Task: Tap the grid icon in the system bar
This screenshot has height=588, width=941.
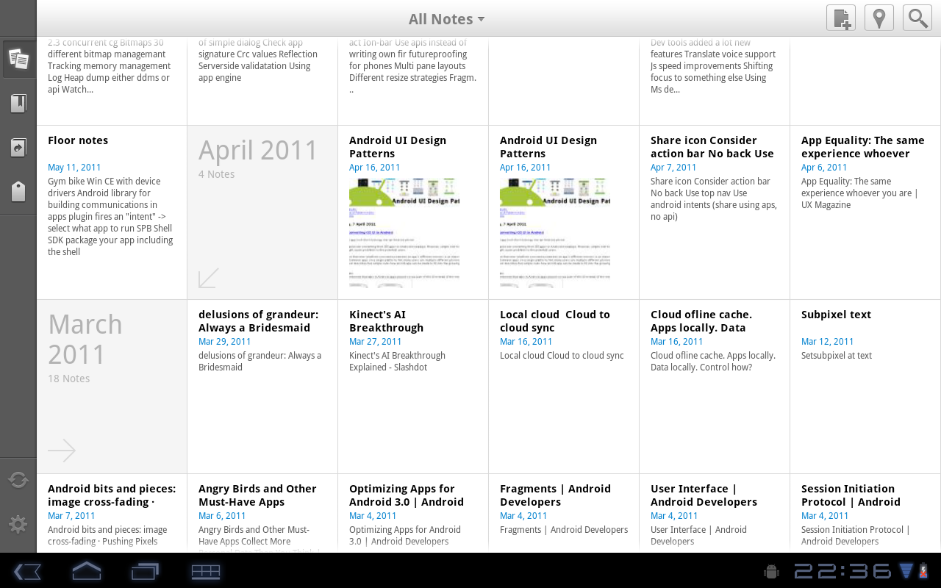Action: (x=206, y=571)
